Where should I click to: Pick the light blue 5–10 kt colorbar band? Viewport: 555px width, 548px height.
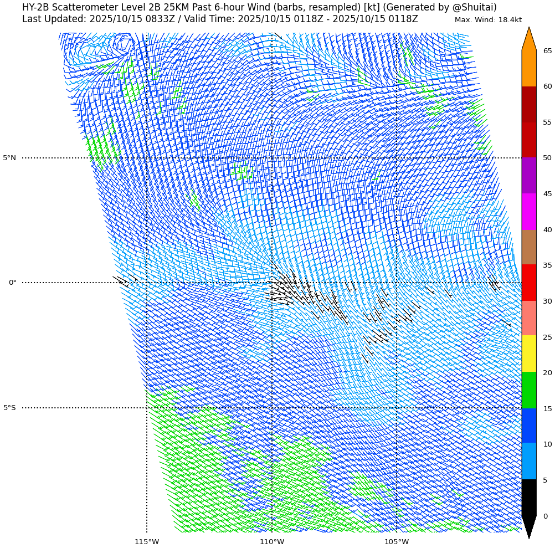tap(529, 461)
